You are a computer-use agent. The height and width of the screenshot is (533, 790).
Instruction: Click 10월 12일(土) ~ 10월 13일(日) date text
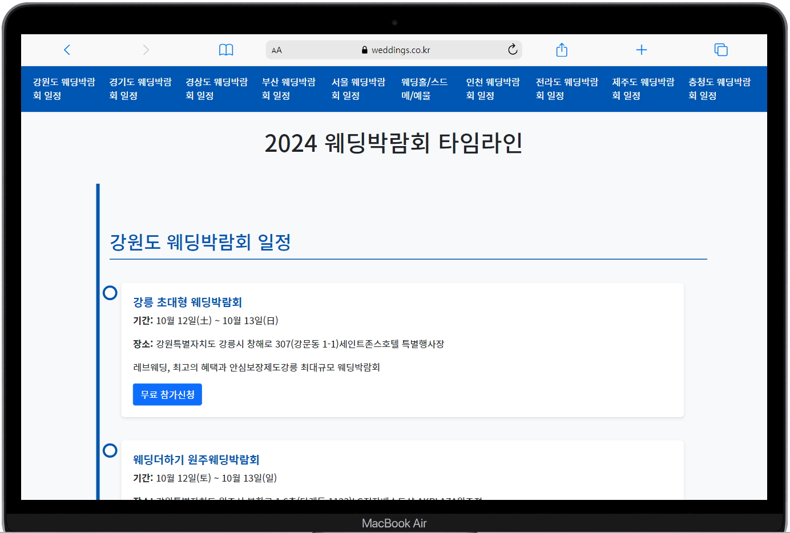217,321
